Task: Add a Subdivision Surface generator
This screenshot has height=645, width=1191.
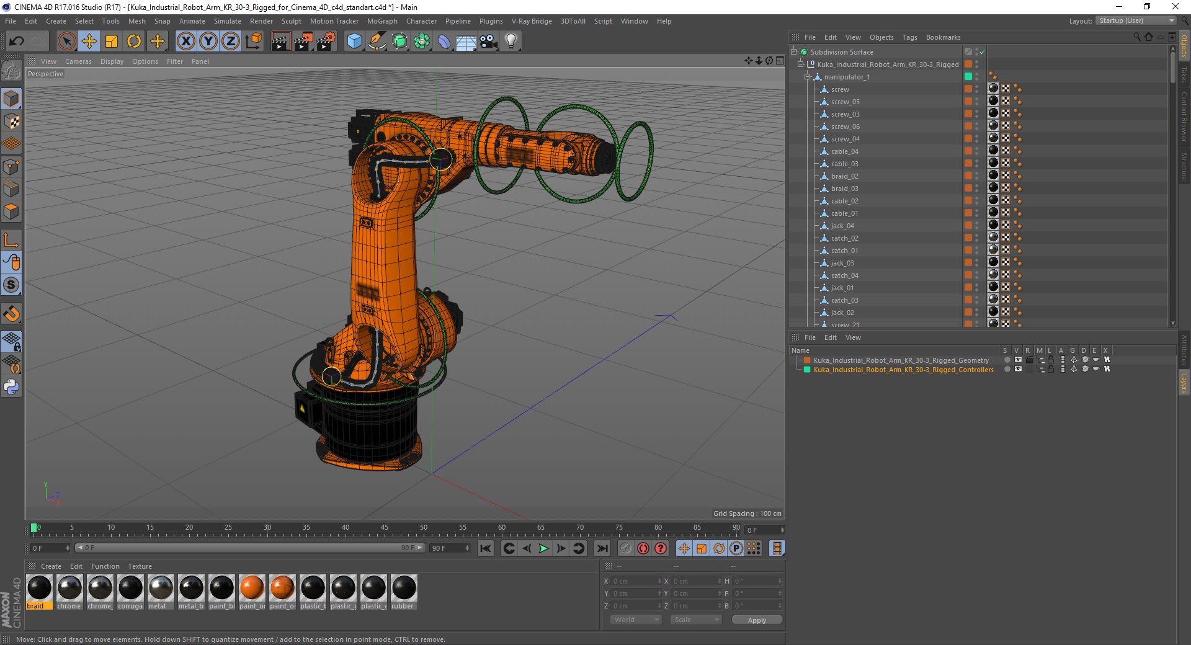Action: 399,42
